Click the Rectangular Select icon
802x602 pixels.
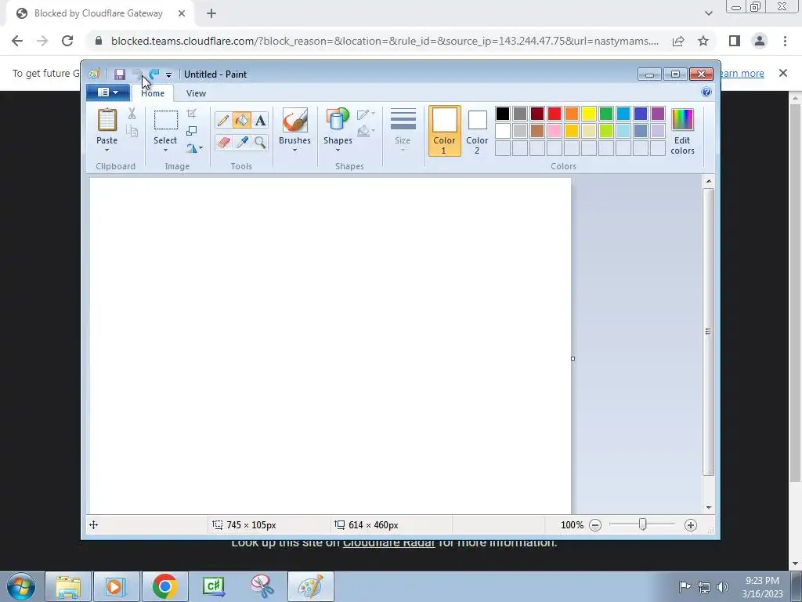(x=166, y=120)
